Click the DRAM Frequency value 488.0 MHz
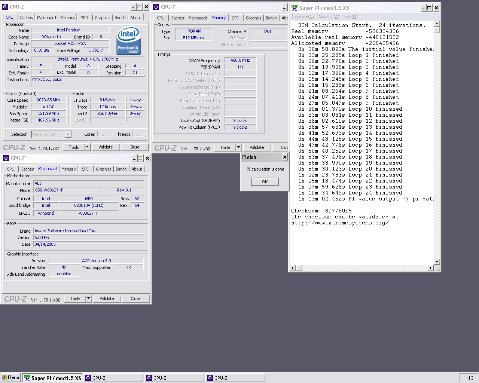Viewport: 479px width, 383px height. point(240,60)
